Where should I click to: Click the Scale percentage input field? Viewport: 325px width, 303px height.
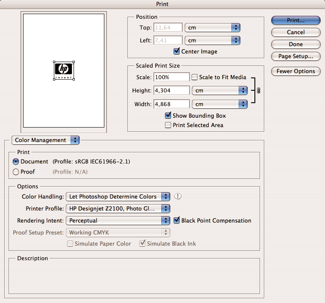coord(171,77)
